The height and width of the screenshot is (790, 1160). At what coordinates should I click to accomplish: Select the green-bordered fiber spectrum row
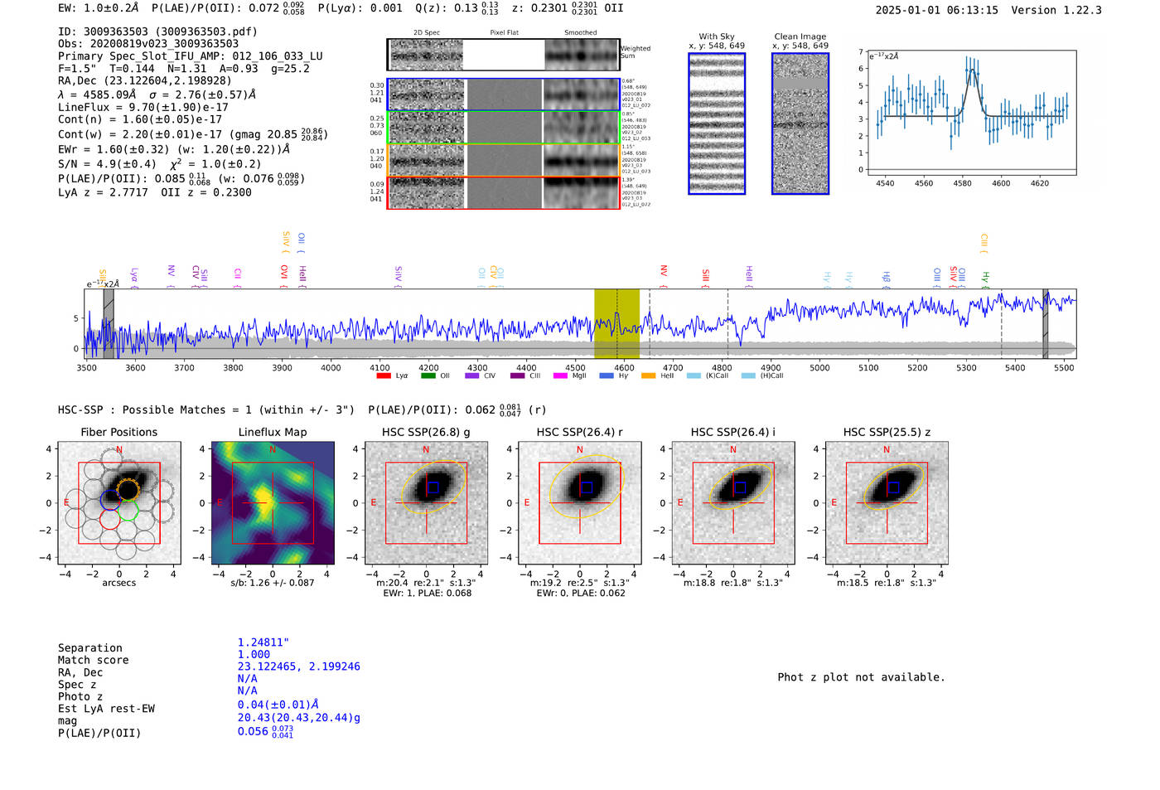coord(504,128)
